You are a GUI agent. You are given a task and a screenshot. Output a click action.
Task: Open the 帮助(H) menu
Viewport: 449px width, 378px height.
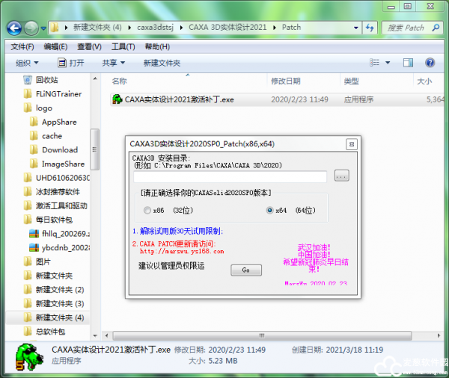tap(157, 46)
